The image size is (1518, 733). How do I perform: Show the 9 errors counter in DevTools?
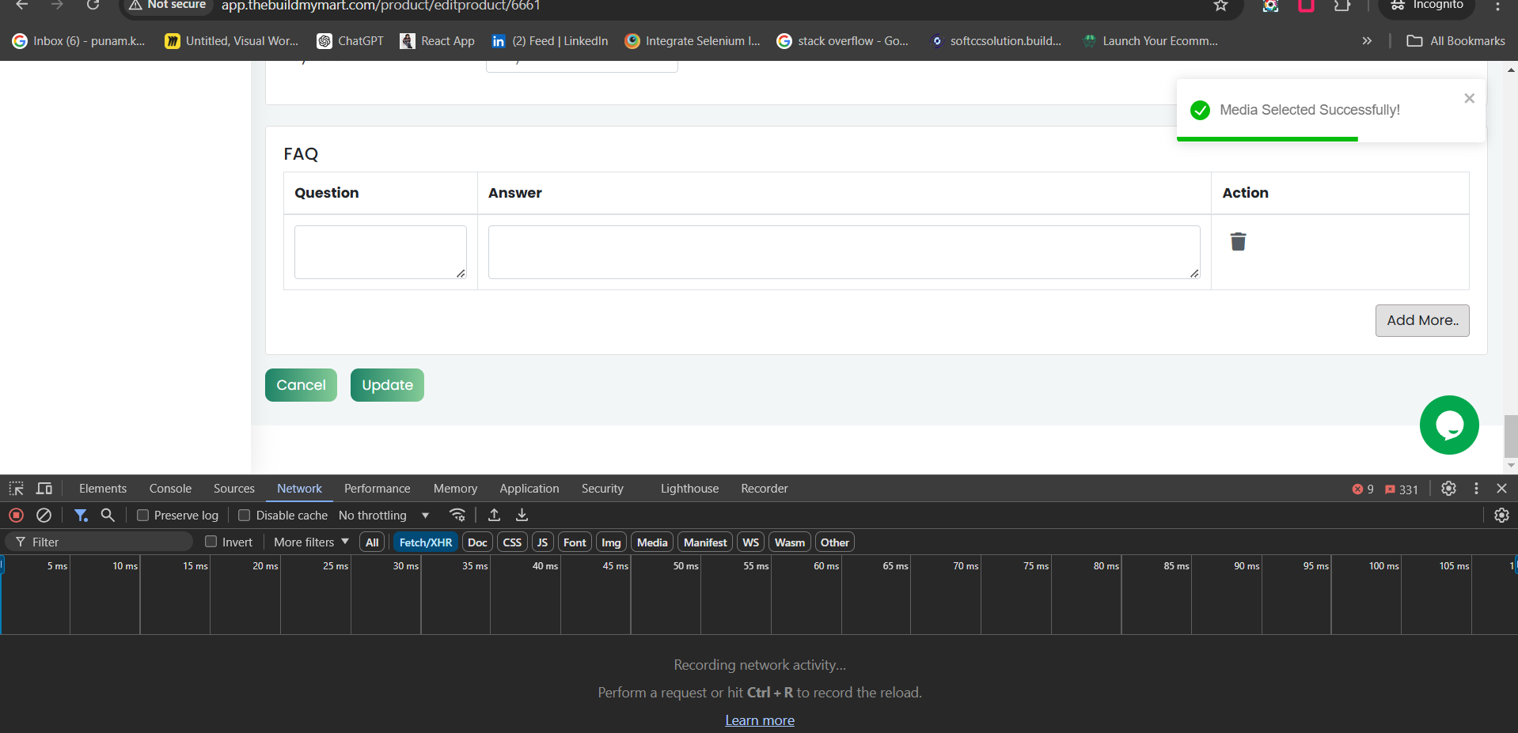1363,489
